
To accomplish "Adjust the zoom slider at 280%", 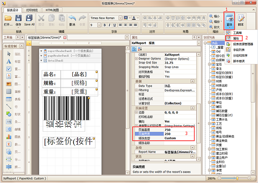I will (237, 178).
